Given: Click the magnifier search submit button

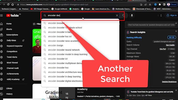Looking at the screenshot, I should click(x=123, y=15).
